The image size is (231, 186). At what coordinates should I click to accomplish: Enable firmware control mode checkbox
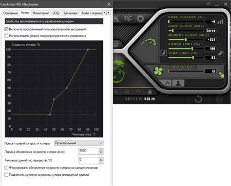tap(6, 35)
